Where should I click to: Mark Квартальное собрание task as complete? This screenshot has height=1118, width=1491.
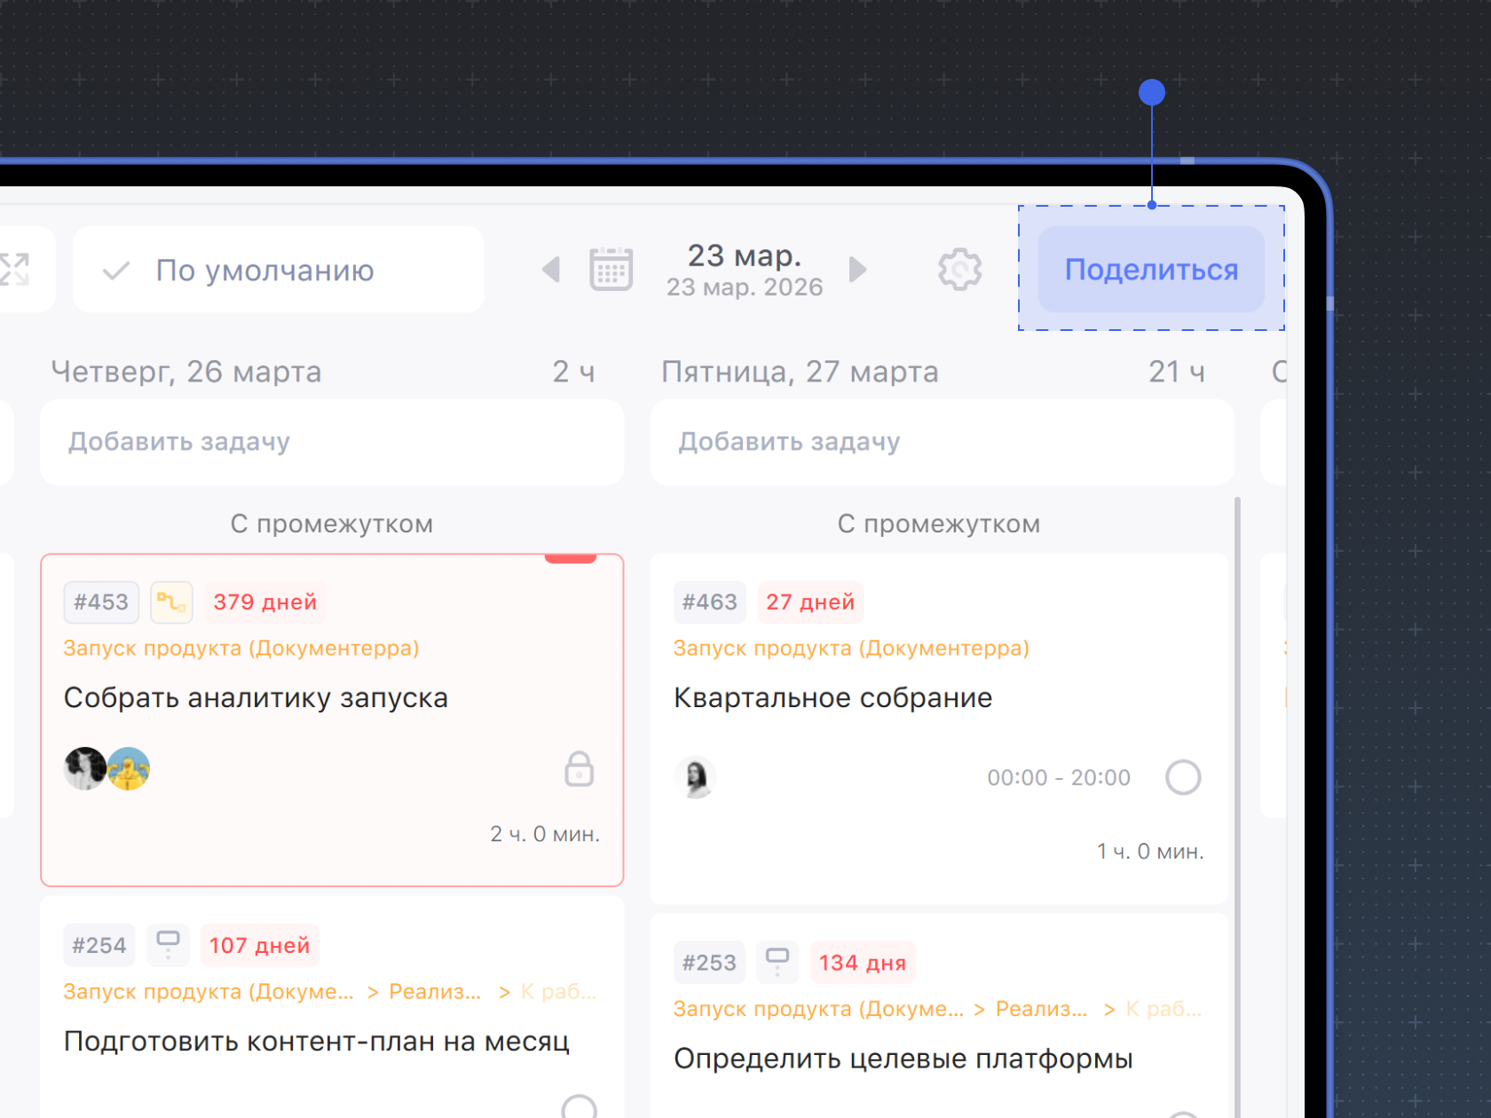(x=1183, y=777)
